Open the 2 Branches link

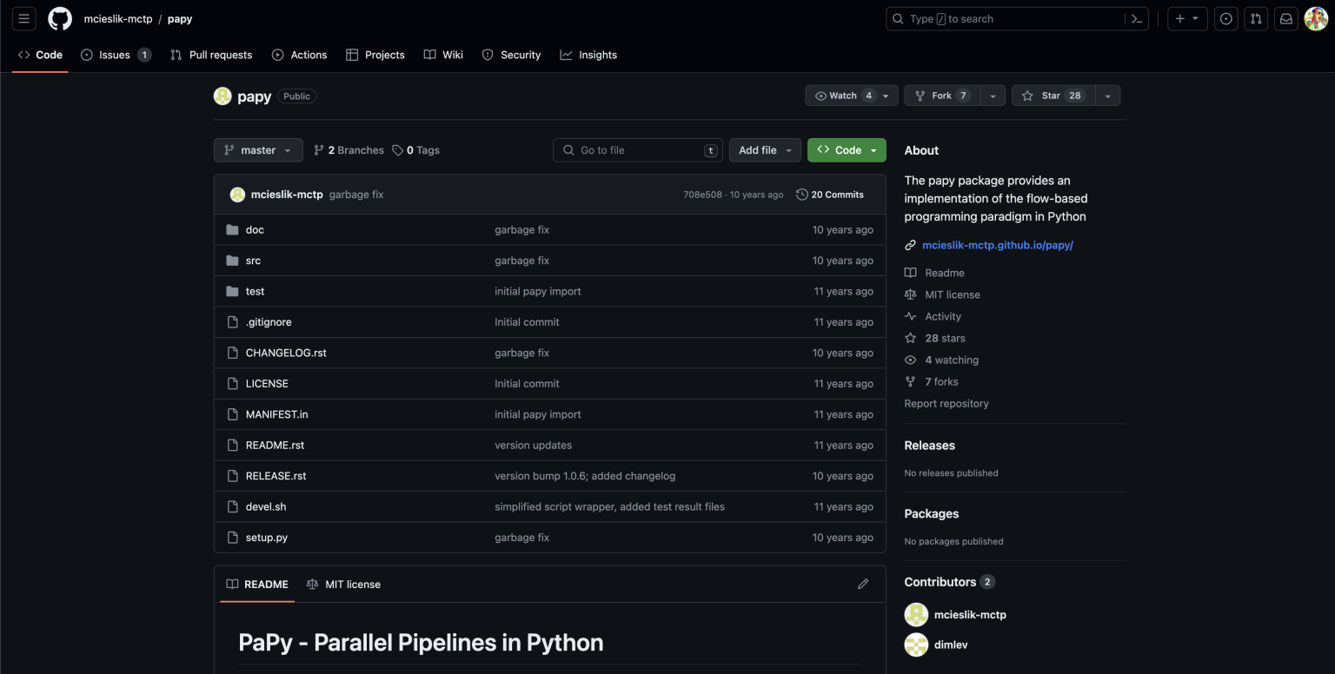pos(349,150)
